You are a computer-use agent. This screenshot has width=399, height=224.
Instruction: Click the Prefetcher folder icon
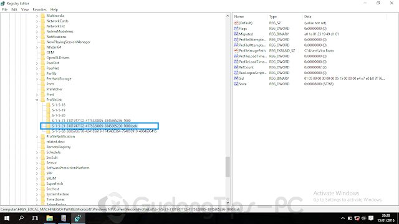[43, 89]
